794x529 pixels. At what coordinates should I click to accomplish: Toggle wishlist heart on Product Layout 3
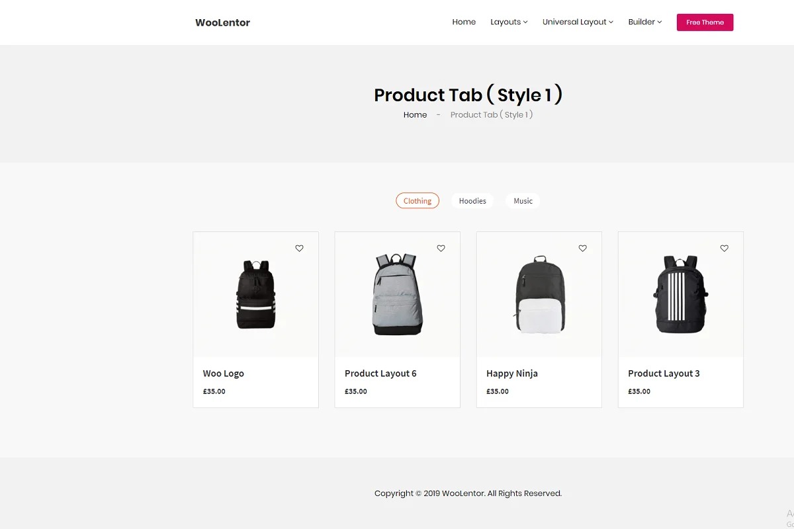tap(724, 249)
